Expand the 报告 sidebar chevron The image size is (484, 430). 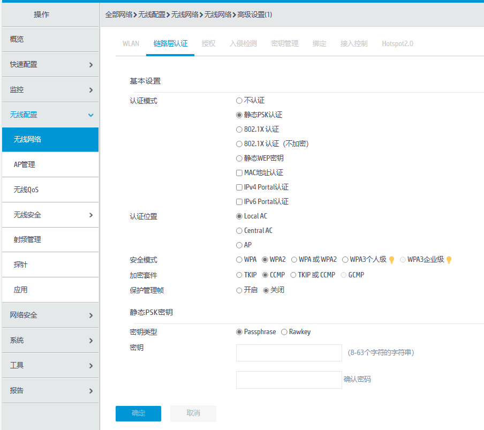tap(91, 391)
